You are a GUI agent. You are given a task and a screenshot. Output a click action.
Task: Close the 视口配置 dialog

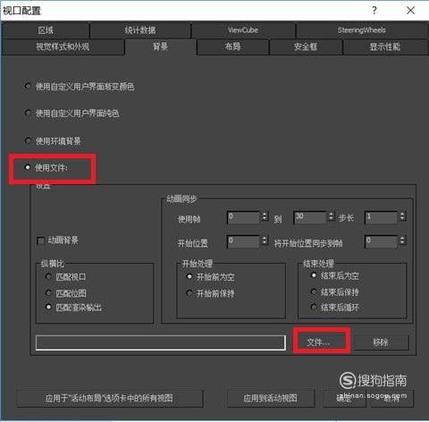coord(411,11)
